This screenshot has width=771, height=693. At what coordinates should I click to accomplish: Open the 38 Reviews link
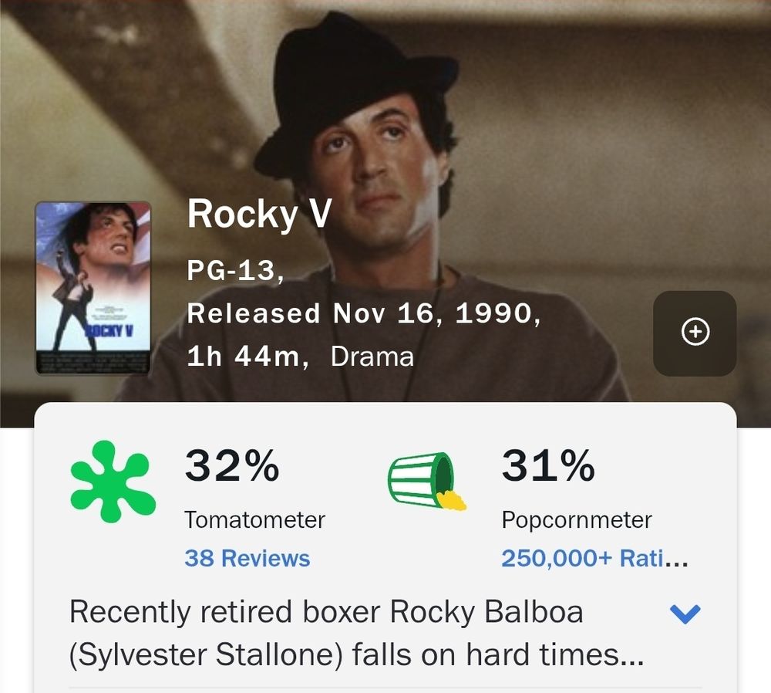click(246, 556)
